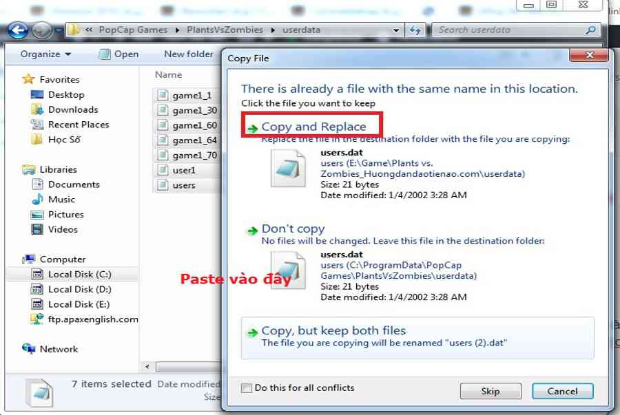Open the address bar history dropdown
This screenshot has height=415, width=620.
pyautogui.click(x=396, y=30)
